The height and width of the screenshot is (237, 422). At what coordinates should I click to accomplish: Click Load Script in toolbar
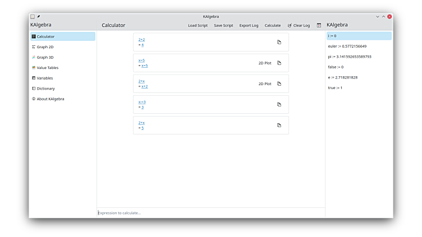(x=198, y=25)
